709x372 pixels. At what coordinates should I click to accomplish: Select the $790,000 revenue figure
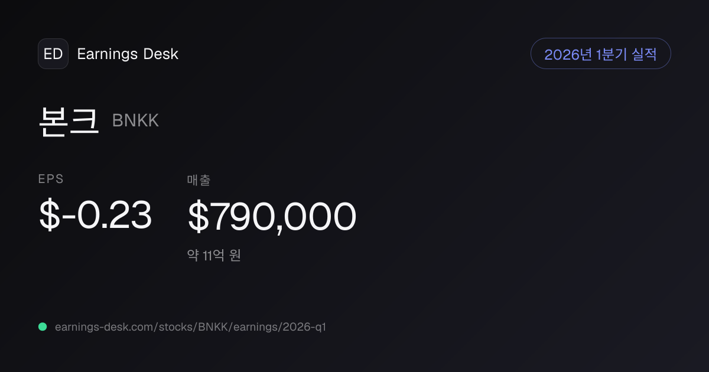click(x=272, y=216)
